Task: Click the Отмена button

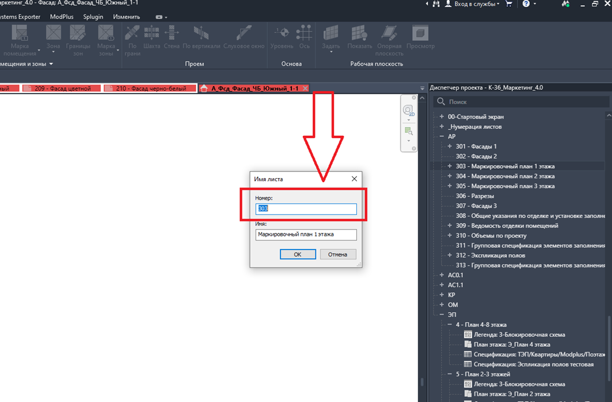Action: click(x=337, y=254)
